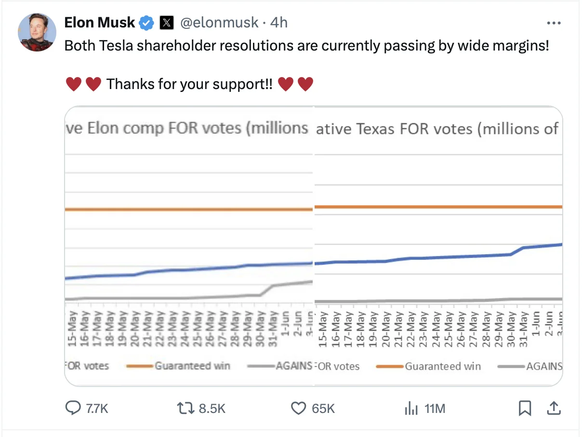Click the reply comment bubble icon
This screenshot has height=437, width=582.
tap(73, 409)
